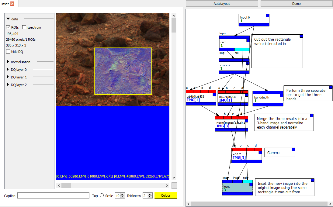Uncheck the ROIs checkbox
333x207 pixels.
8,27
